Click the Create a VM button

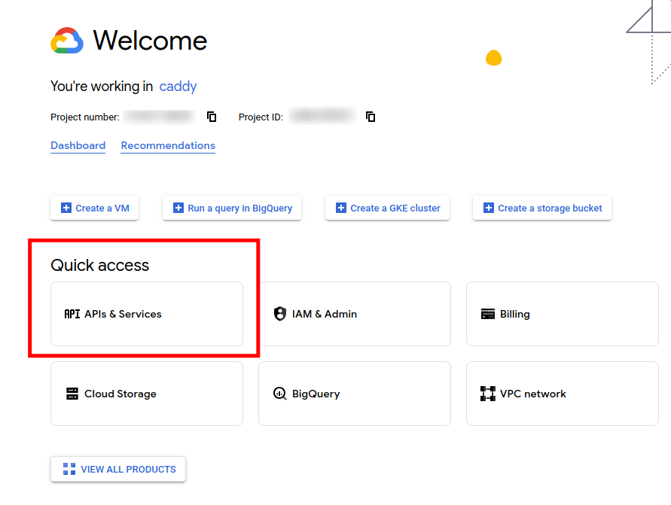coord(95,208)
